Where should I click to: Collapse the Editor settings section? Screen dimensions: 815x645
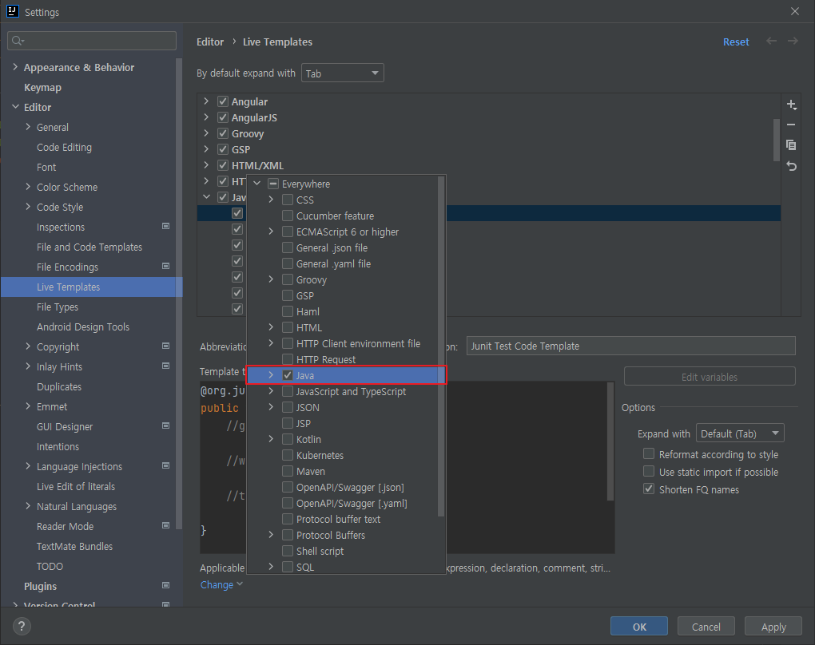tap(15, 107)
